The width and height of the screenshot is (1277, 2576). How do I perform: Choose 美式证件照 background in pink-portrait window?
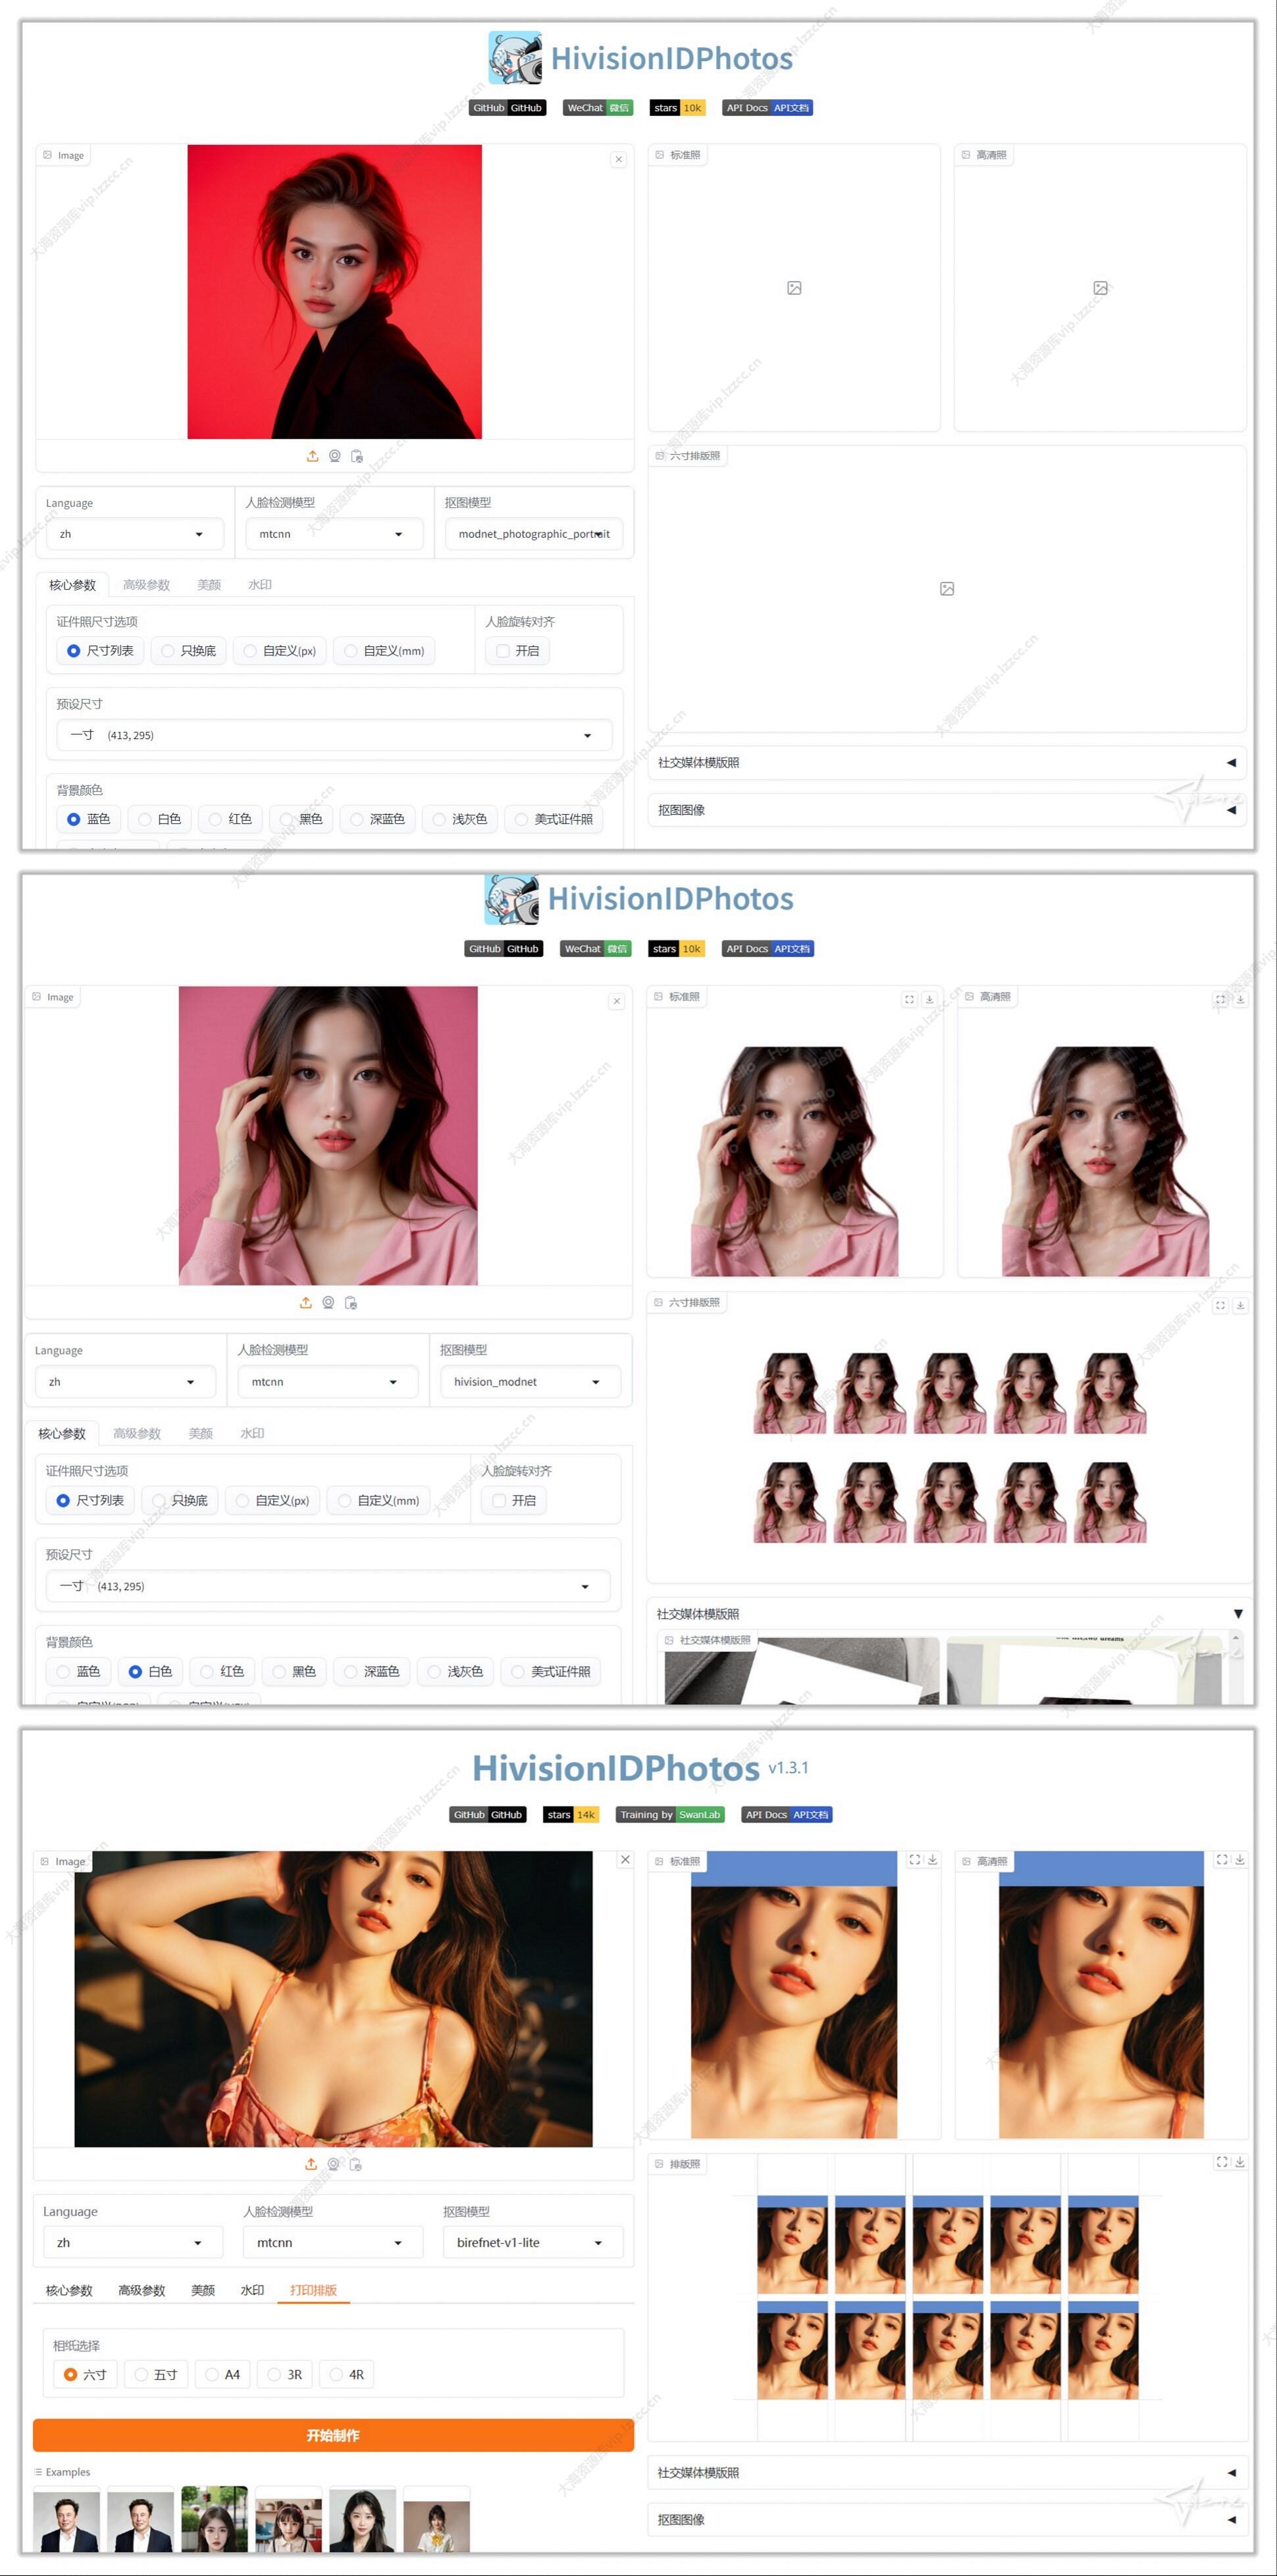click(551, 1671)
